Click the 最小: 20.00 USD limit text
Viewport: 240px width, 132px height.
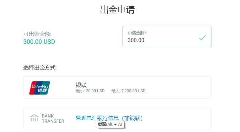pyautogui.click(x=90, y=91)
